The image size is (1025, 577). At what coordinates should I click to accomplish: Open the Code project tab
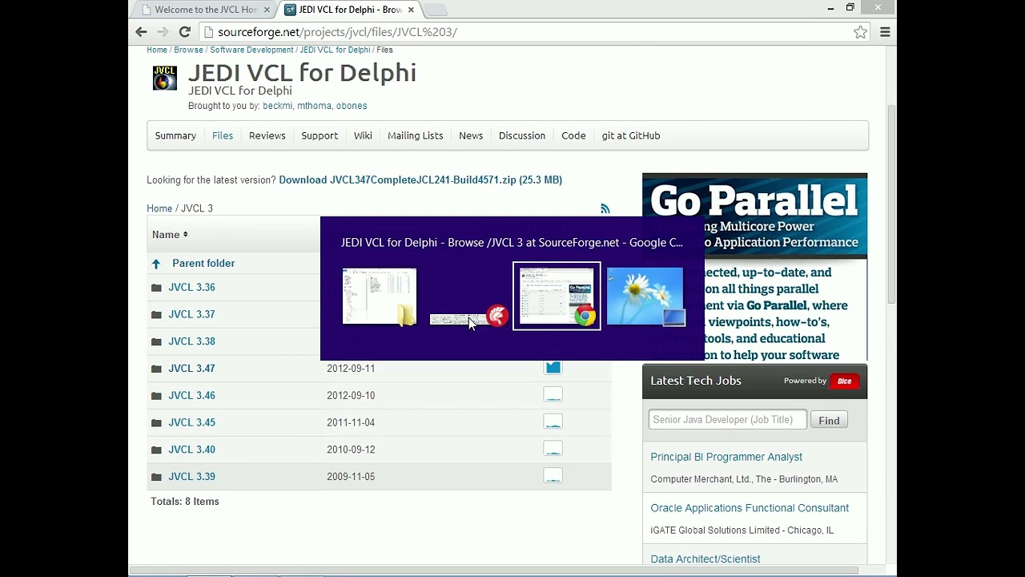point(573,135)
